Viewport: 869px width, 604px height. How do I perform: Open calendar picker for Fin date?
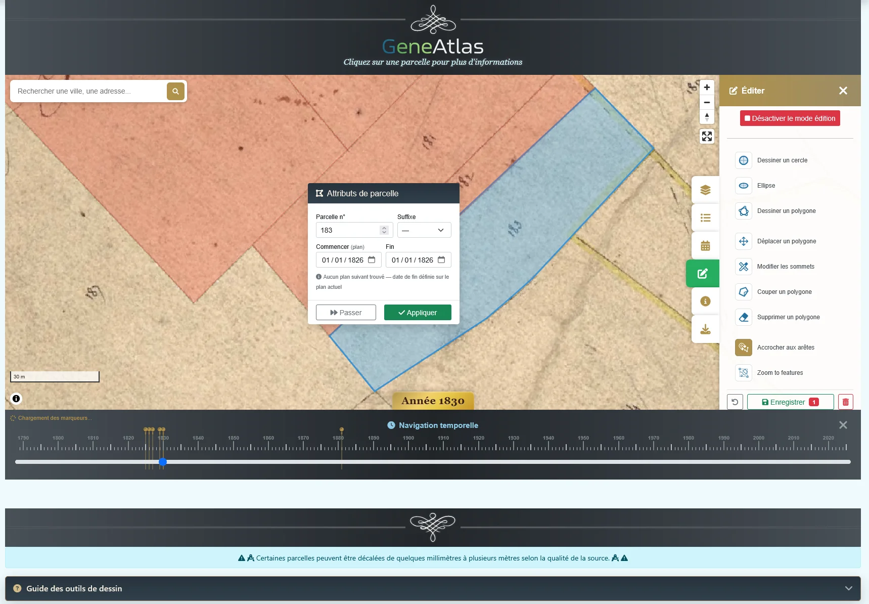click(x=441, y=260)
